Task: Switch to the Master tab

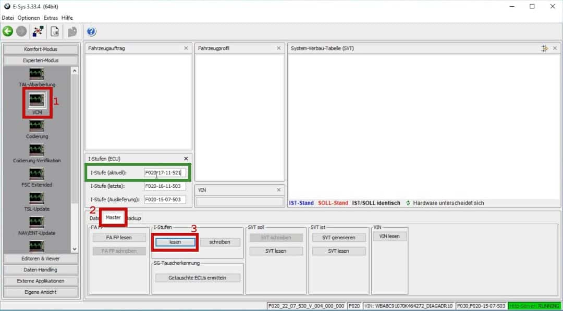Action: pos(113,217)
